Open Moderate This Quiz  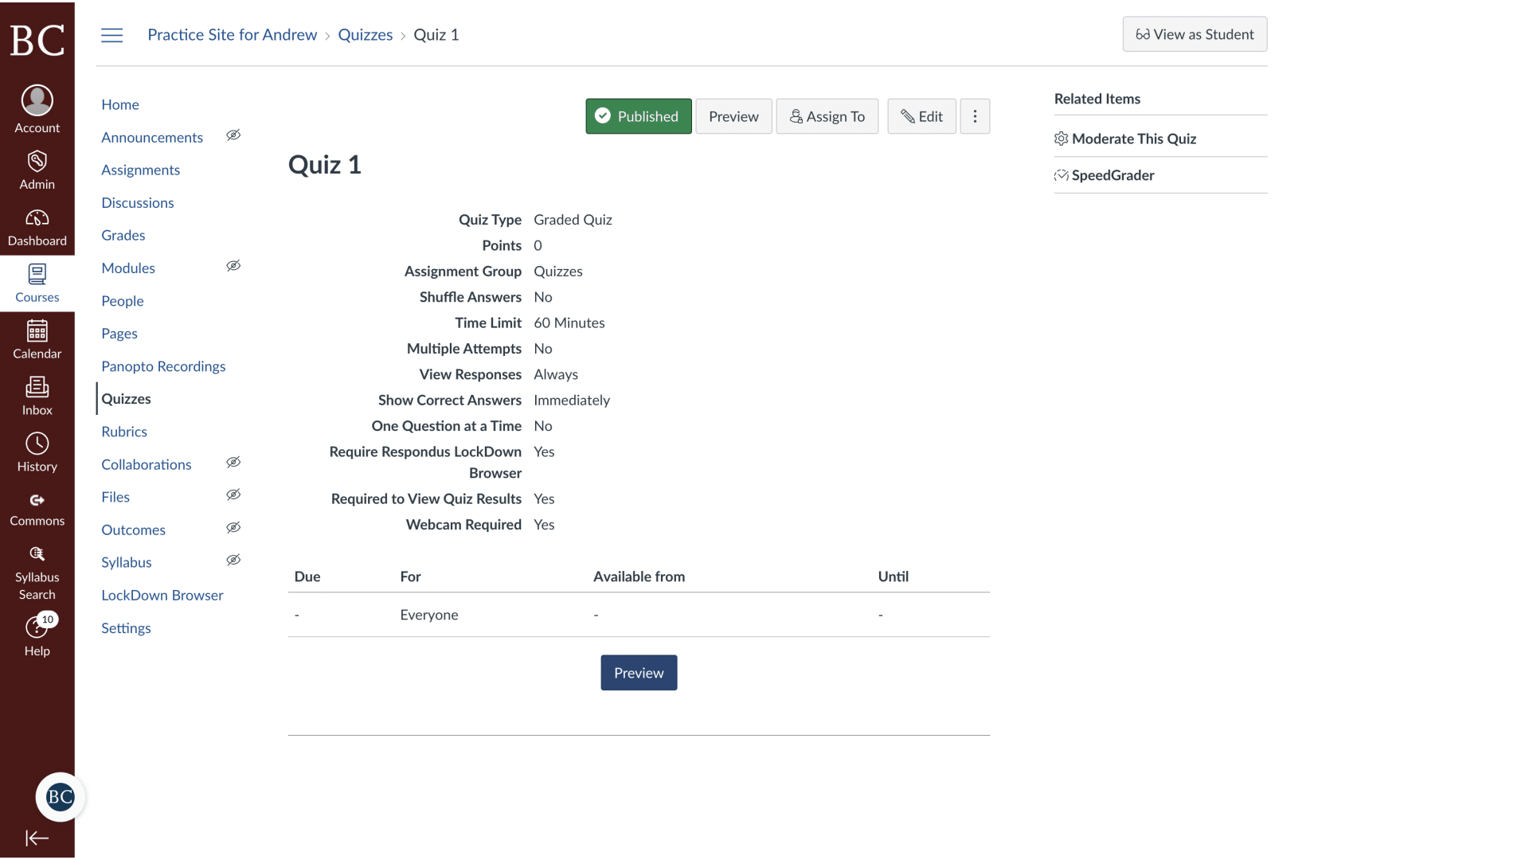coord(1134,139)
